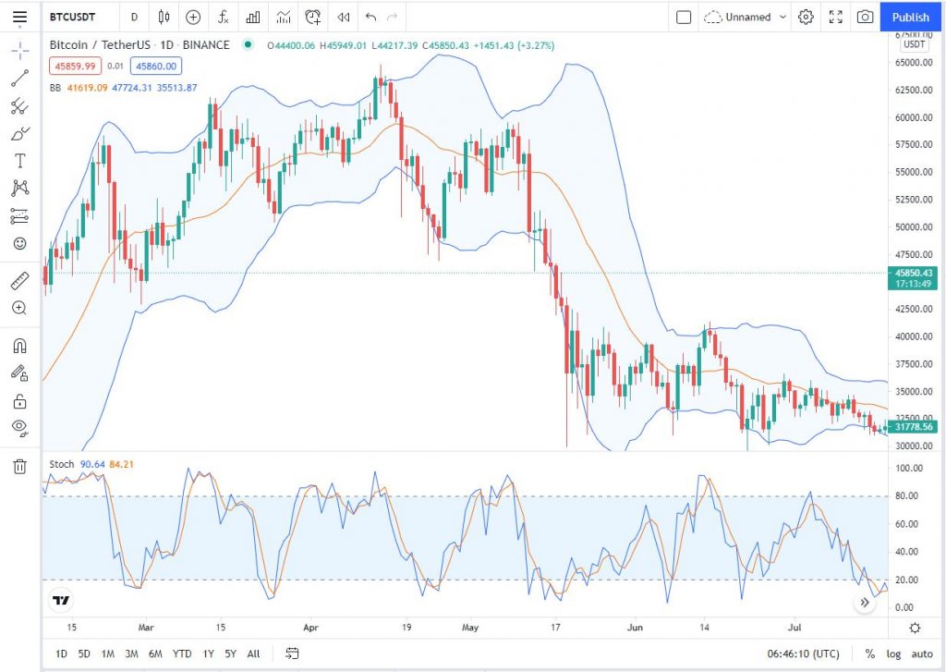Click the Publish button
Screen dimensions: 946x672
point(911,17)
